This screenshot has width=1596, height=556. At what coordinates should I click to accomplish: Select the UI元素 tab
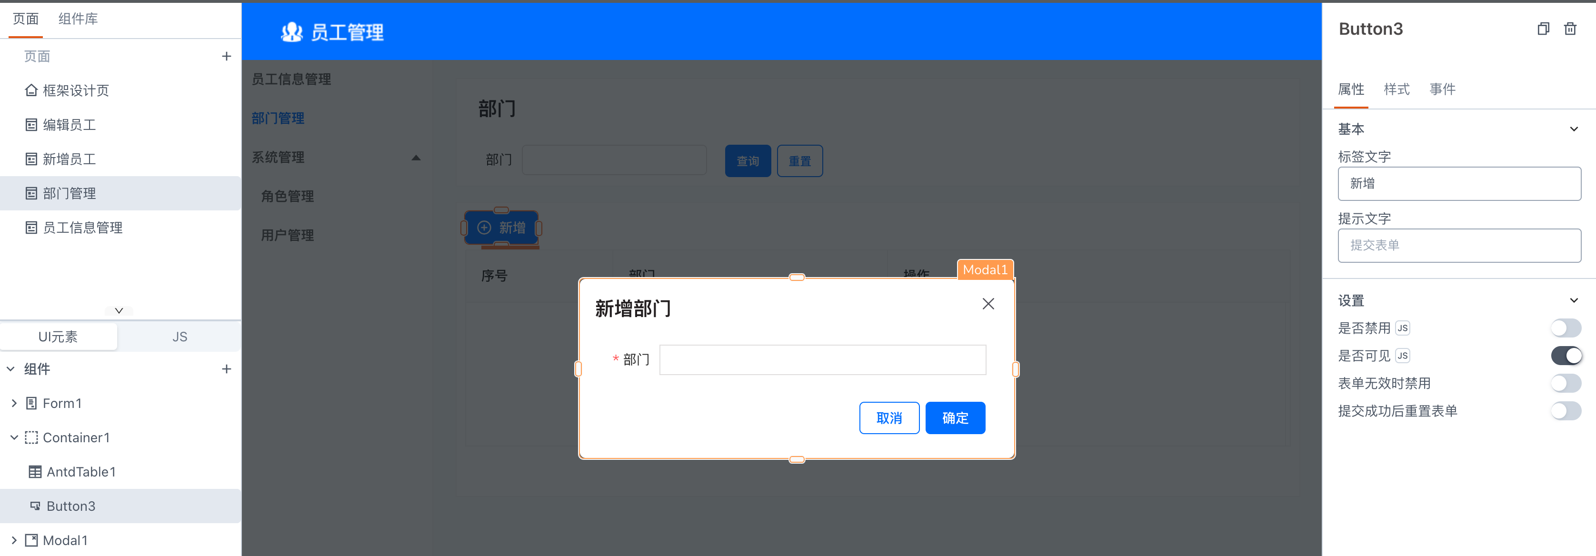[x=58, y=337]
